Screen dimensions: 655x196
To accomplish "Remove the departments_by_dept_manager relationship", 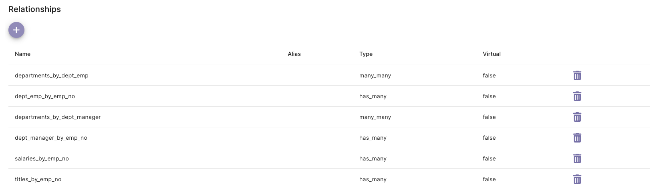I will click(577, 117).
